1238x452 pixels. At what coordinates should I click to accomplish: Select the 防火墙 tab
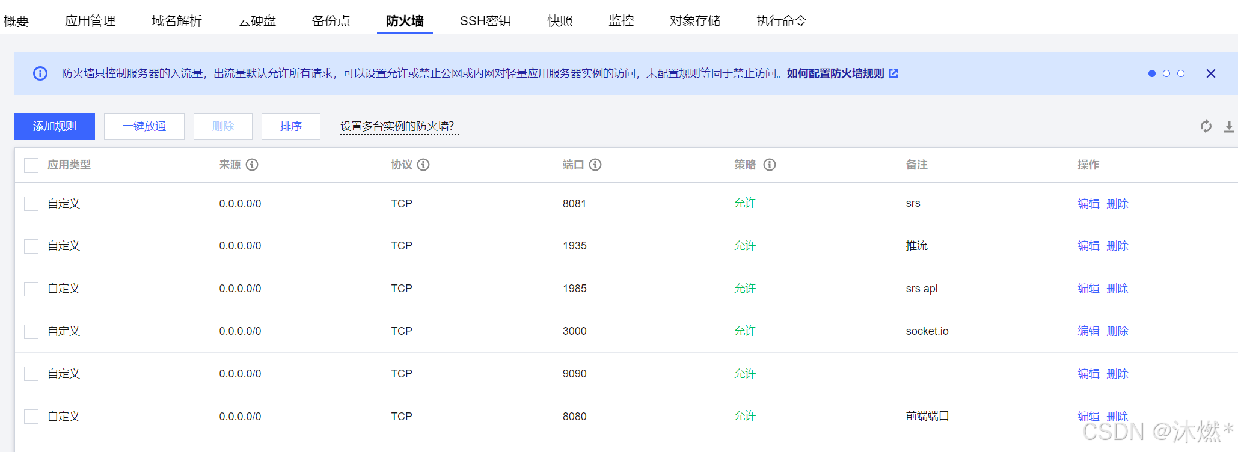(x=405, y=21)
